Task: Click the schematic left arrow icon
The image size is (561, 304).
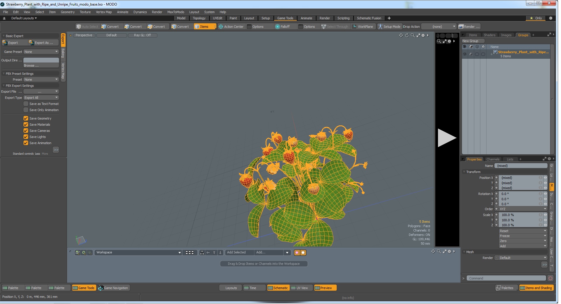Action: tap(208, 253)
